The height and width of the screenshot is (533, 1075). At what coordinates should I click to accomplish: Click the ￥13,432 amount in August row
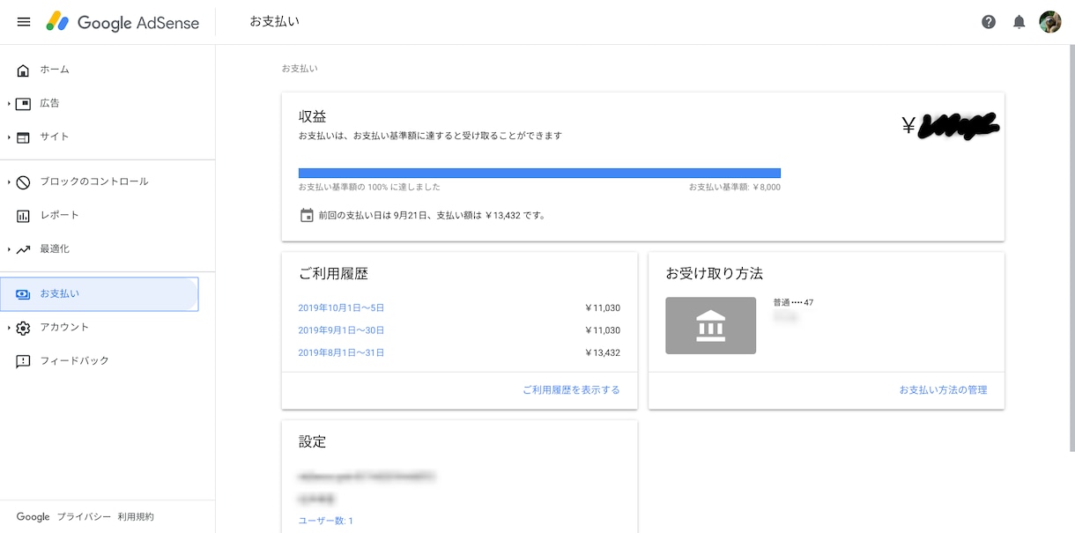point(603,352)
